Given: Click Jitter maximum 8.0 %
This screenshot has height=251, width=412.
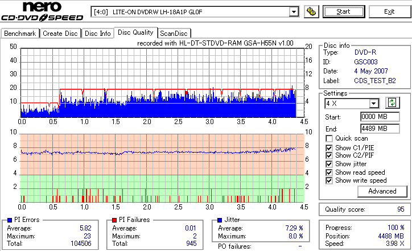Looking at the screenshot, I should [295, 236].
